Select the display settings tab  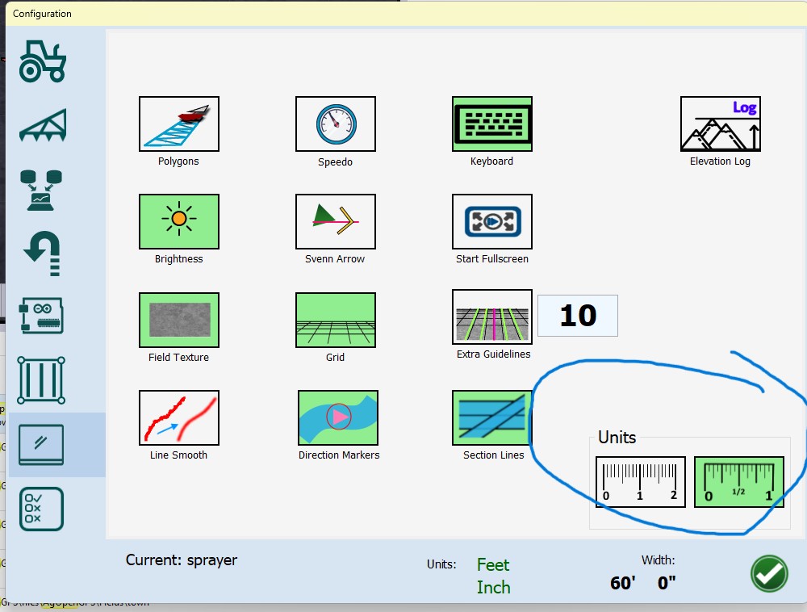[43, 444]
